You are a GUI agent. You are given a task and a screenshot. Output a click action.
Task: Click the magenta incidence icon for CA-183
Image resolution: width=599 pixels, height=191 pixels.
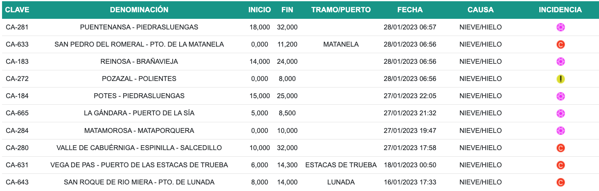tap(561, 61)
